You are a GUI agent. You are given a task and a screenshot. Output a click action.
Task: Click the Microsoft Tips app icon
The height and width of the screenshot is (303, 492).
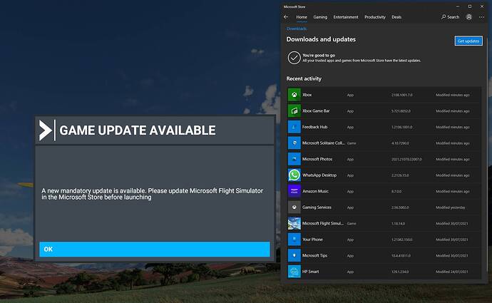click(x=294, y=255)
